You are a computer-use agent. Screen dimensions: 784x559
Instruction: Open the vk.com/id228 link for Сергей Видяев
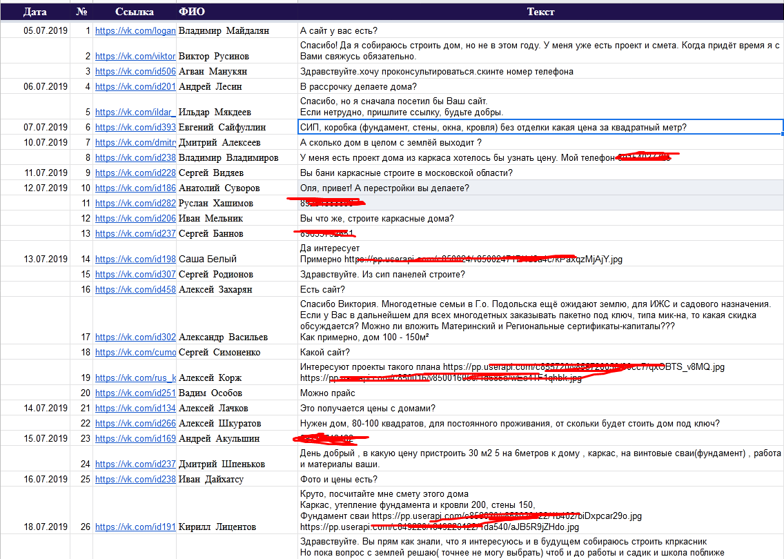pos(135,173)
